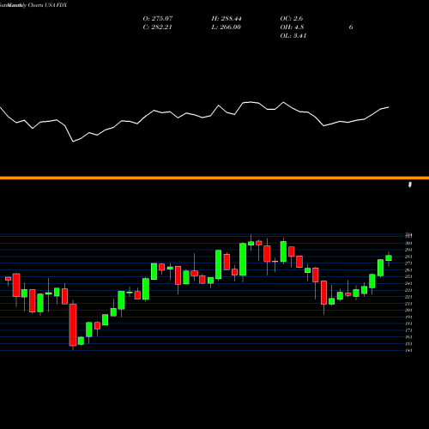This screenshot has height=429, width=429.
Task: Select the close value C: 282.21
Action: [x=157, y=27]
